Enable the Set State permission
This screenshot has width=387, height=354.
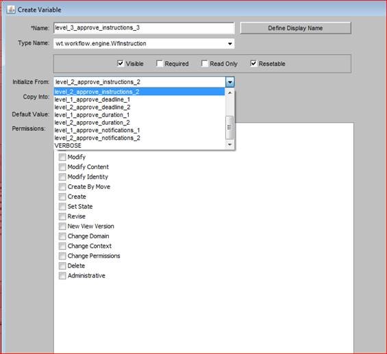(62, 207)
